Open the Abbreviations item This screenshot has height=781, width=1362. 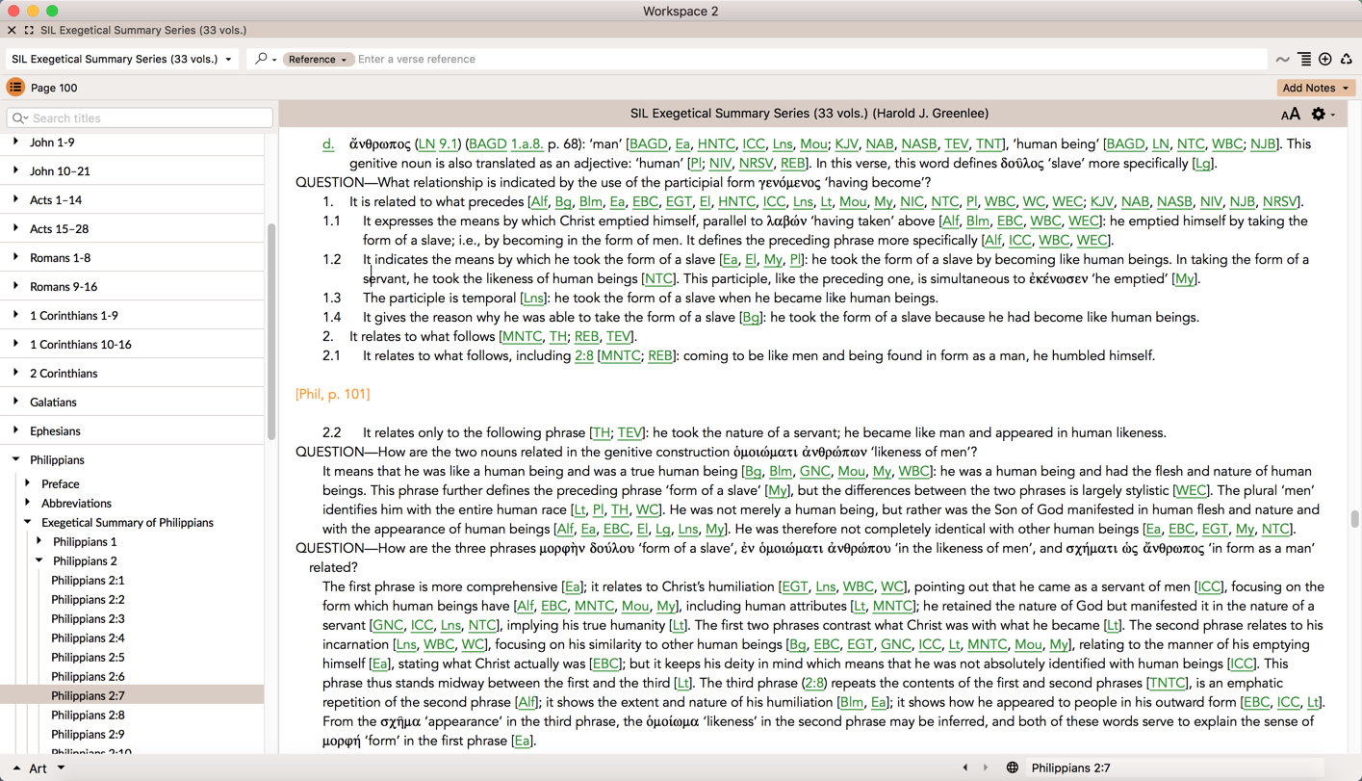(x=76, y=504)
